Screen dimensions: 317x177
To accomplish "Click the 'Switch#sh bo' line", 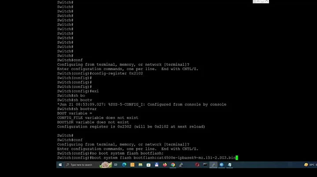I will (71, 96).
